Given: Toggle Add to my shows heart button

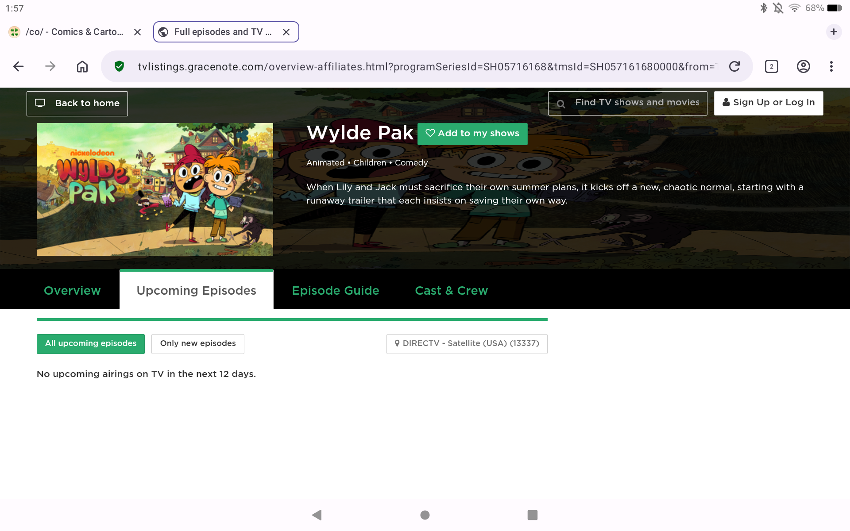Looking at the screenshot, I should pyautogui.click(x=472, y=134).
